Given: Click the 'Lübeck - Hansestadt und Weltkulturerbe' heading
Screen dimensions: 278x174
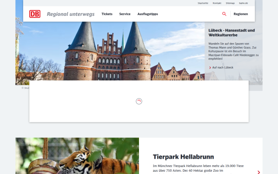Looking at the screenshot, I should (232, 32).
